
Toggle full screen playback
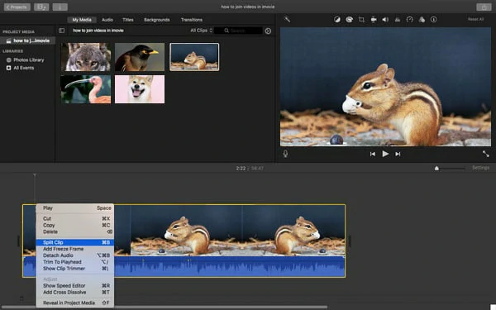(x=485, y=154)
